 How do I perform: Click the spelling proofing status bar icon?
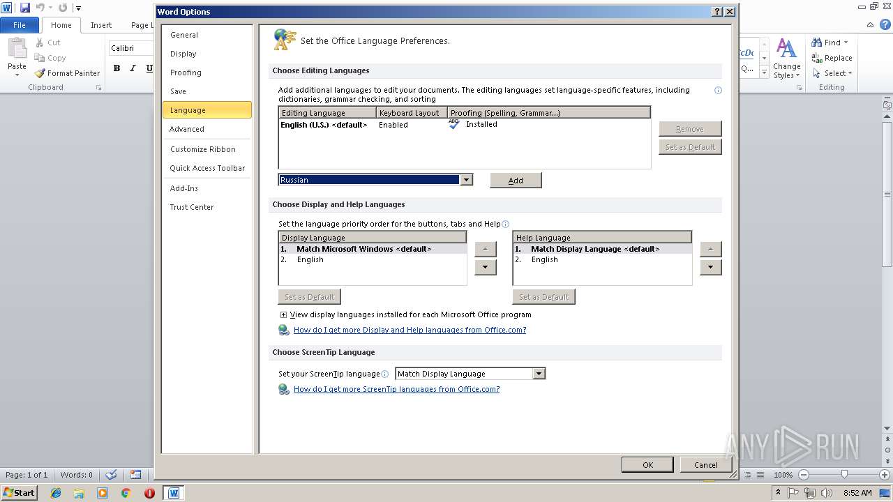click(111, 475)
